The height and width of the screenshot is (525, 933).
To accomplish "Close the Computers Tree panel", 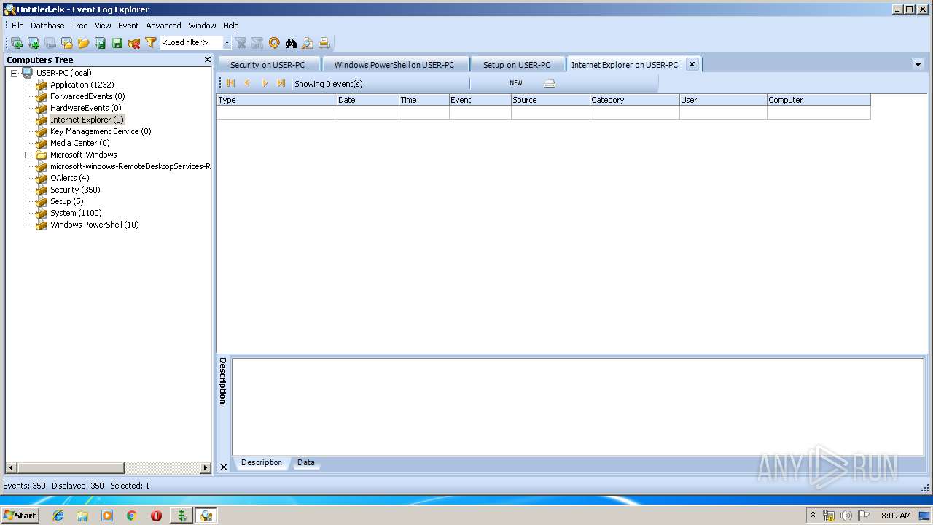I will coord(207,60).
